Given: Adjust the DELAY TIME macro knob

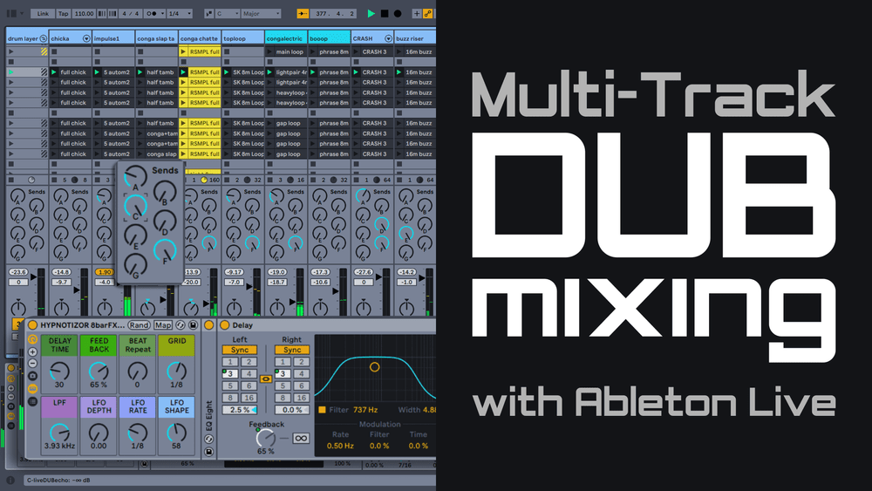Looking at the screenshot, I should (x=59, y=371).
